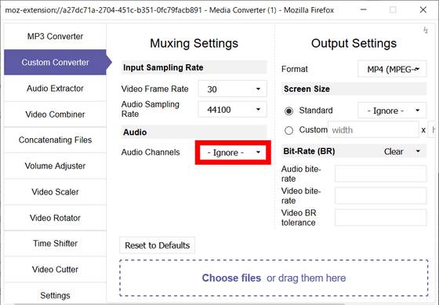The width and height of the screenshot is (439, 305).
Task: Open the Video Cutter tab
Action: click(55, 270)
